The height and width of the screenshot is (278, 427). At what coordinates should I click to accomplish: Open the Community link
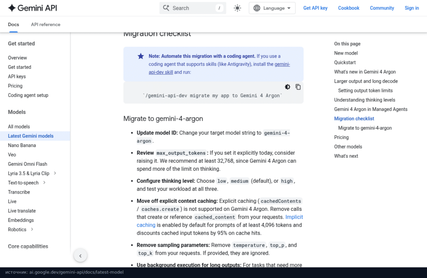[x=382, y=8]
